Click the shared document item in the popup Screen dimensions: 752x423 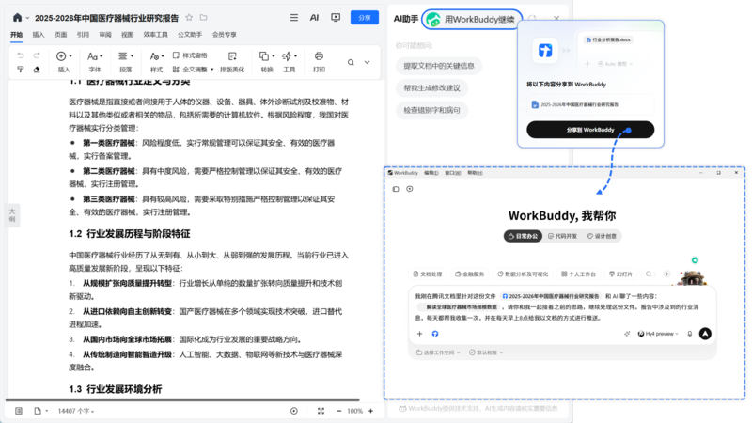pyautogui.click(x=590, y=104)
